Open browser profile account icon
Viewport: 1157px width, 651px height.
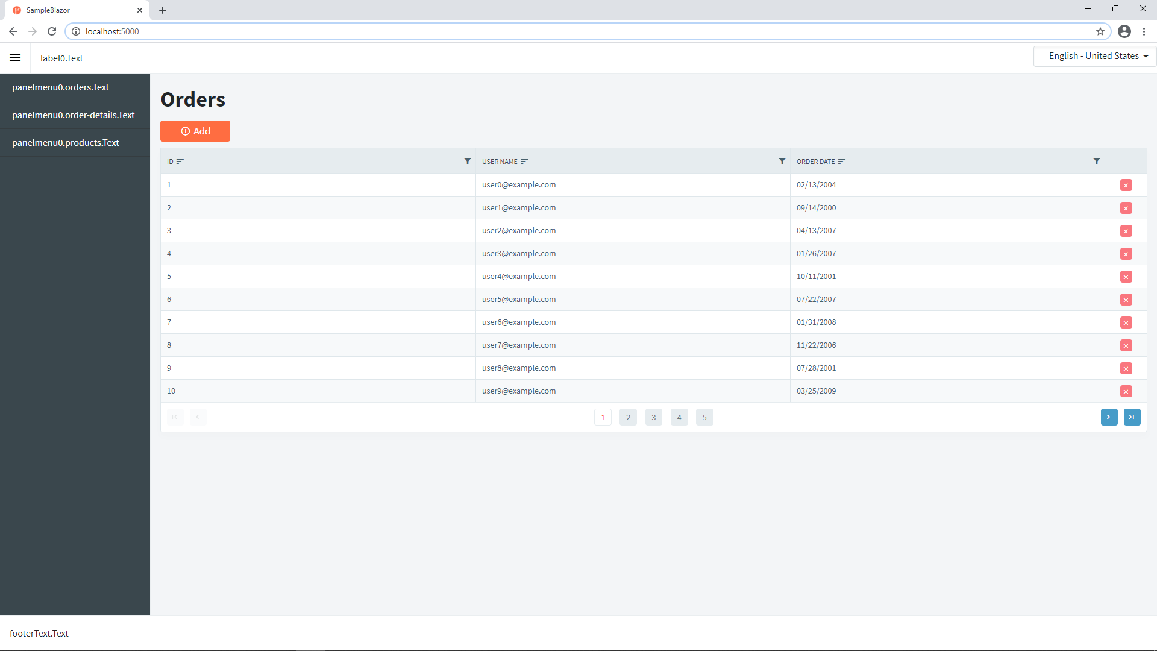pyautogui.click(x=1124, y=31)
